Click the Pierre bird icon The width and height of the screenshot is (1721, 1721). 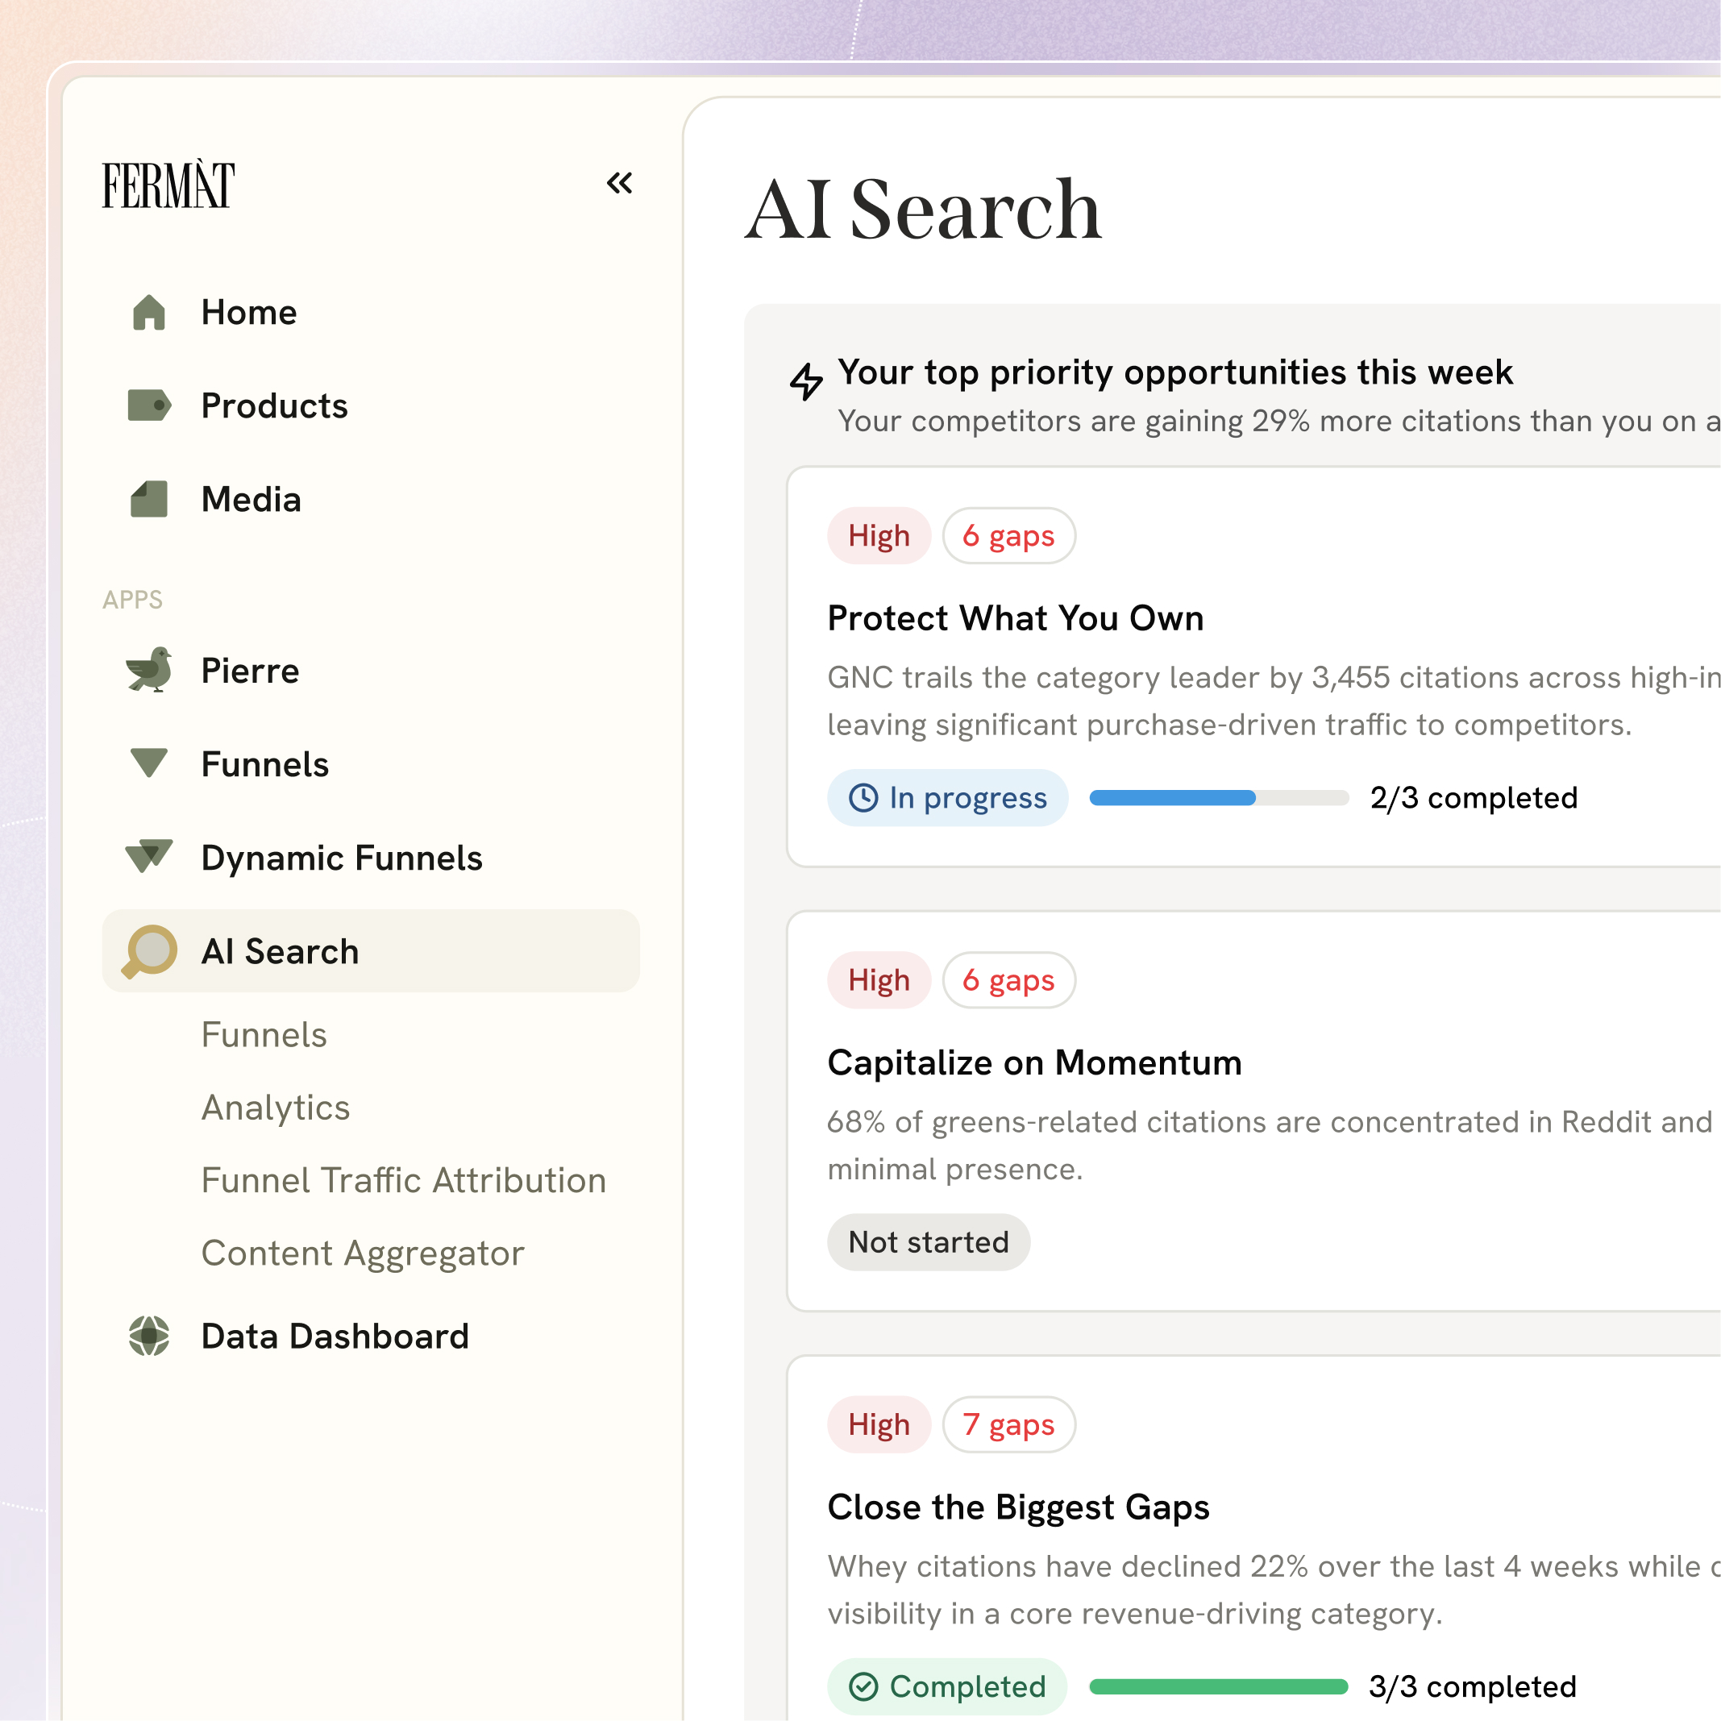coord(149,670)
